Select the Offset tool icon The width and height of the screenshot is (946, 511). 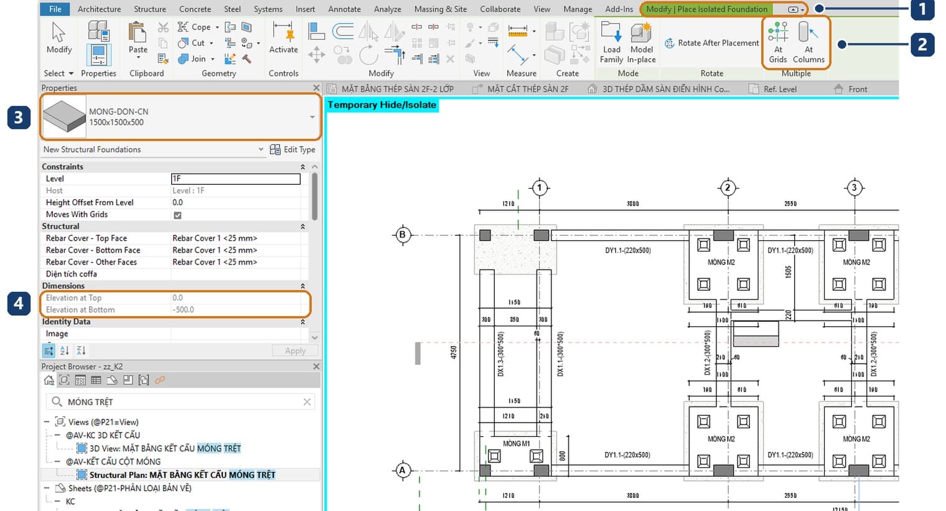[x=343, y=30]
